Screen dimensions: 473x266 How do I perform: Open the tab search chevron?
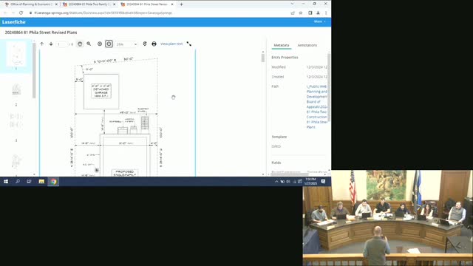point(292,4)
